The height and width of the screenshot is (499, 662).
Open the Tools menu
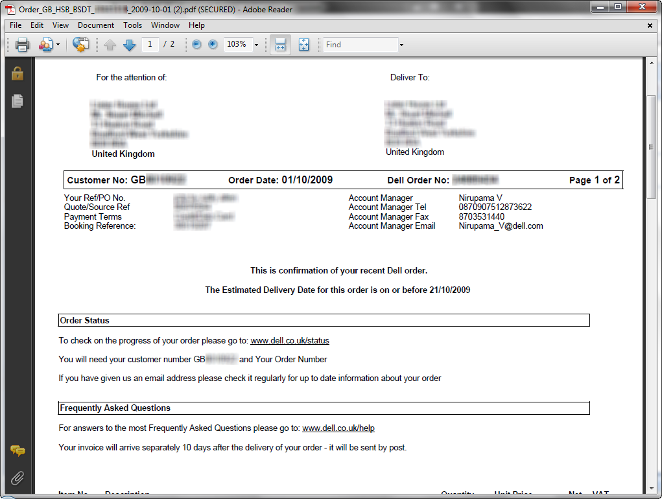132,25
